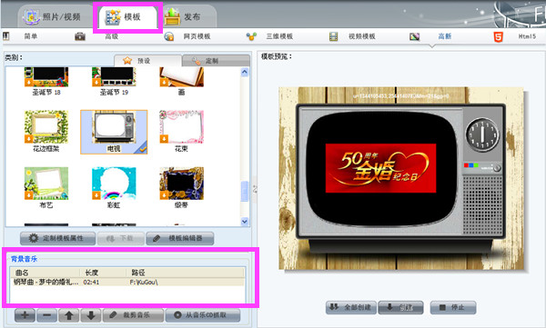Switch to the 定制 templates tab

216,61
